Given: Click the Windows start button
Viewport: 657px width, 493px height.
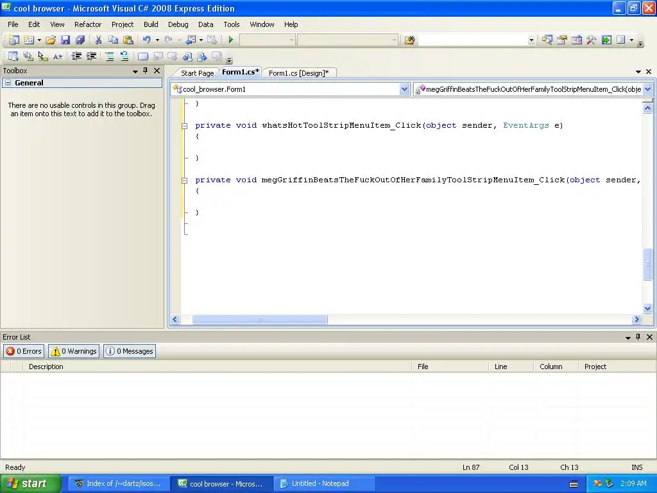Looking at the screenshot, I should (30, 484).
